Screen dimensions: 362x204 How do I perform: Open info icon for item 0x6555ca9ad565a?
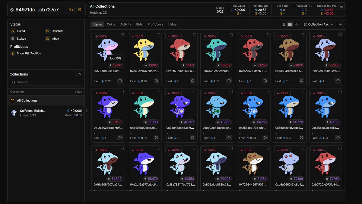[x=338, y=138]
